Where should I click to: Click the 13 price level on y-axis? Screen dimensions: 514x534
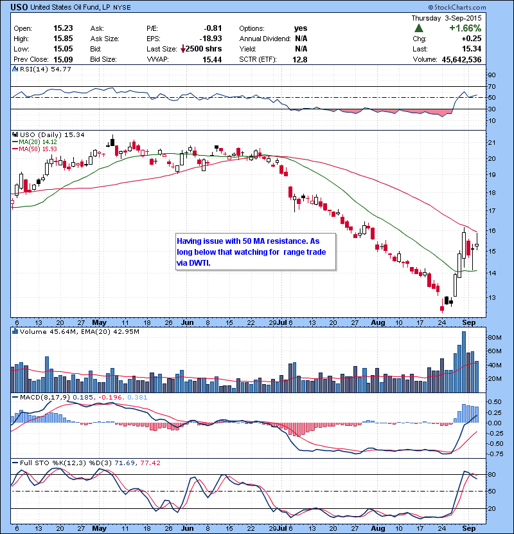[x=492, y=298]
